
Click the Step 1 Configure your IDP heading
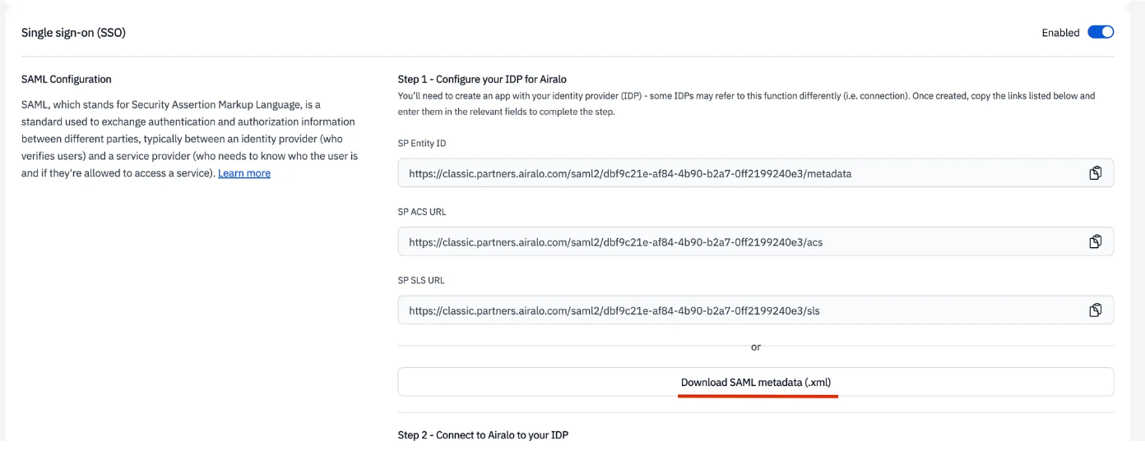tap(482, 80)
